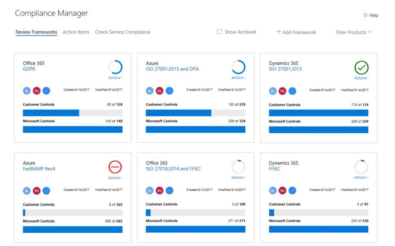
Task: Select PG avatar on Office 365 ISO 27018:2014 card
Action: point(159,190)
